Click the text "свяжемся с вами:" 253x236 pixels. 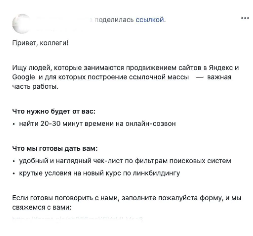42,207
